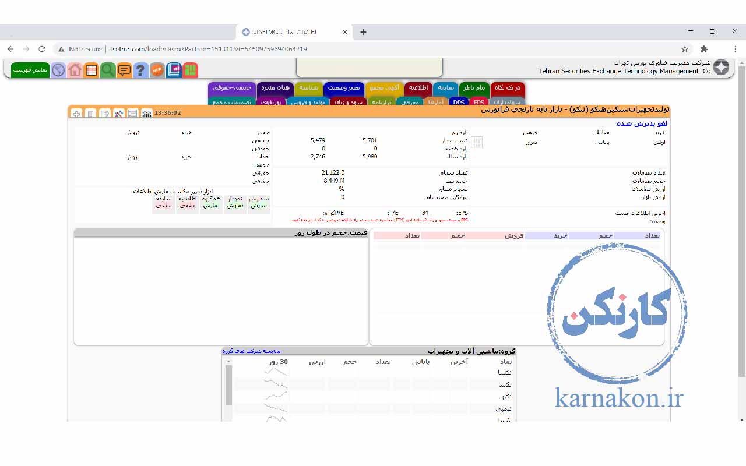Image resolution: width=746 pixels, height=466 pixels.
Task: Click the list layout icon in header
Action: [132, 113]
